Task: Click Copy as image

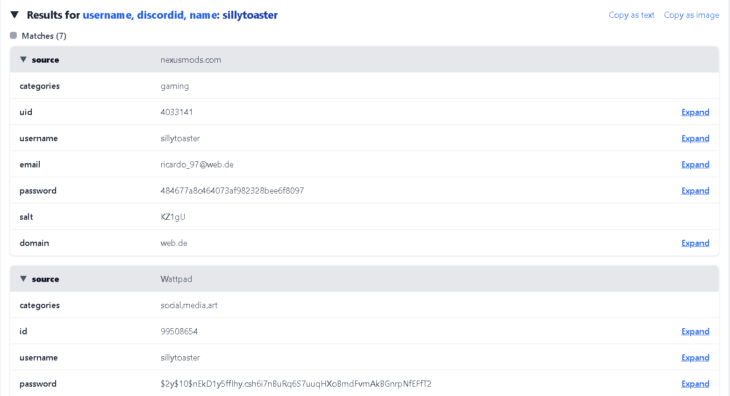Action: click(x=691, y=15)
